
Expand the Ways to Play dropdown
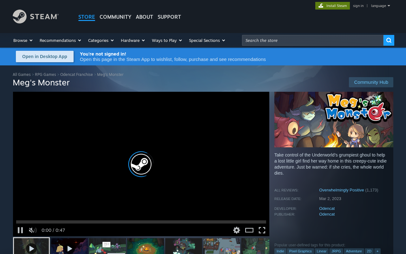tap(167, 40)
